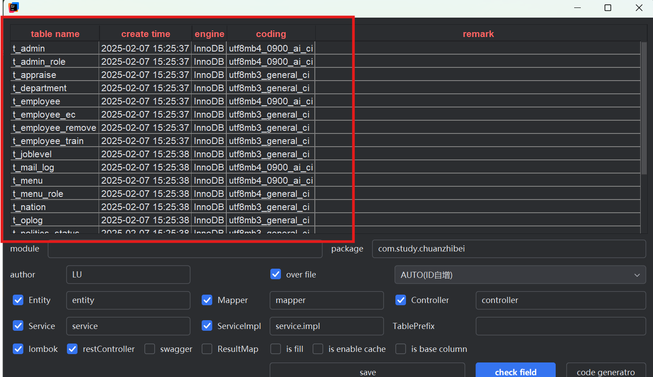Uncheck the over file checkbox
Viewport: 653px width, 377px height.
pyautogui.click(x=276, y=274)
